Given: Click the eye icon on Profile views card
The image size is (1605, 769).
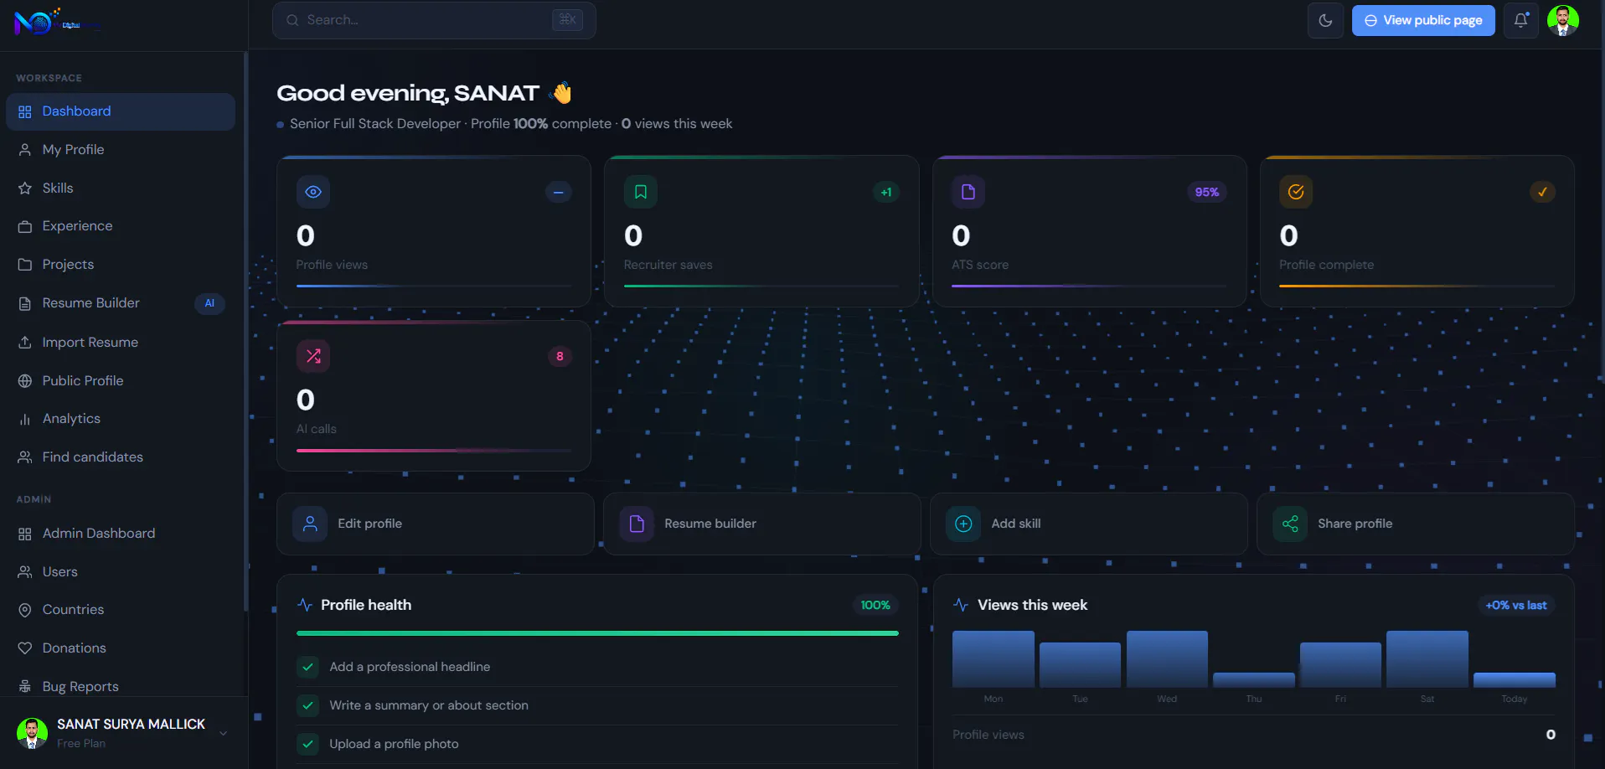Looking at the screenshot, I should point(313,192).
